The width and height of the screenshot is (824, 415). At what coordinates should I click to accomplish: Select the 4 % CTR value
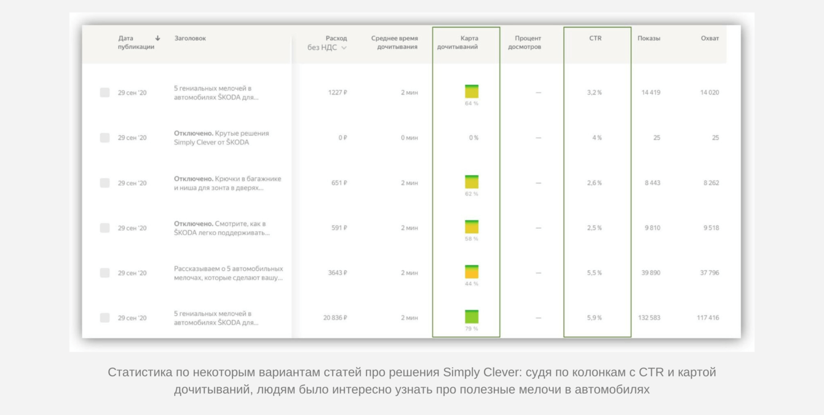tap(597, 138)
